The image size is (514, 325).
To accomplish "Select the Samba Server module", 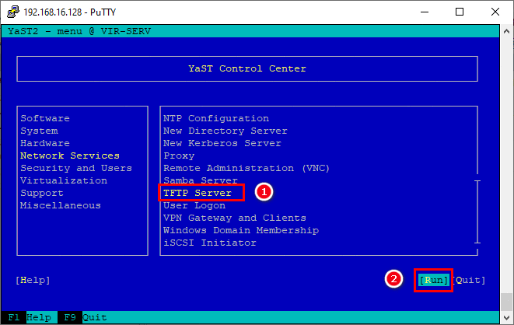I will [201, 180].
